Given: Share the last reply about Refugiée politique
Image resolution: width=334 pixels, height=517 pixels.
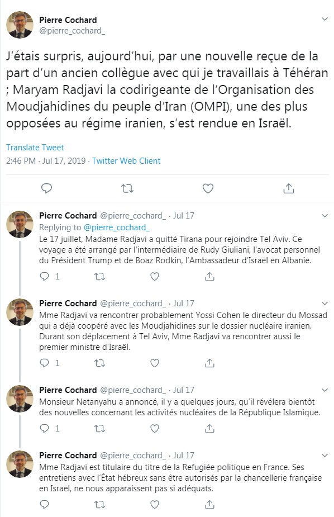Looking at the screenshot, I should [209, 505].
